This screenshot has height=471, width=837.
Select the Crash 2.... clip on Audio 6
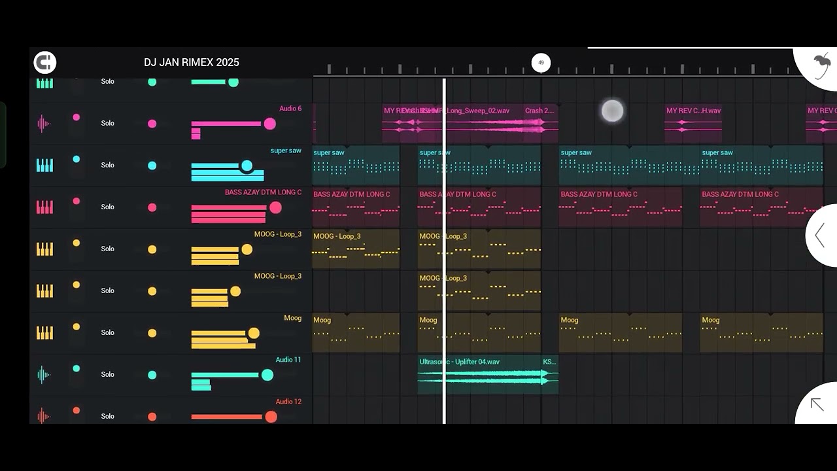[x=540, y=123]
